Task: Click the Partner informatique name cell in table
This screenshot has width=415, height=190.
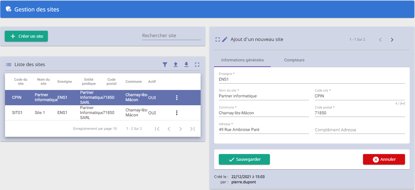Action: pyautogui.click(x=46, y=98)
